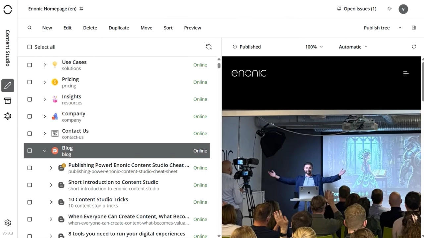Open the 100% zoom dropdown

point(314,47)
